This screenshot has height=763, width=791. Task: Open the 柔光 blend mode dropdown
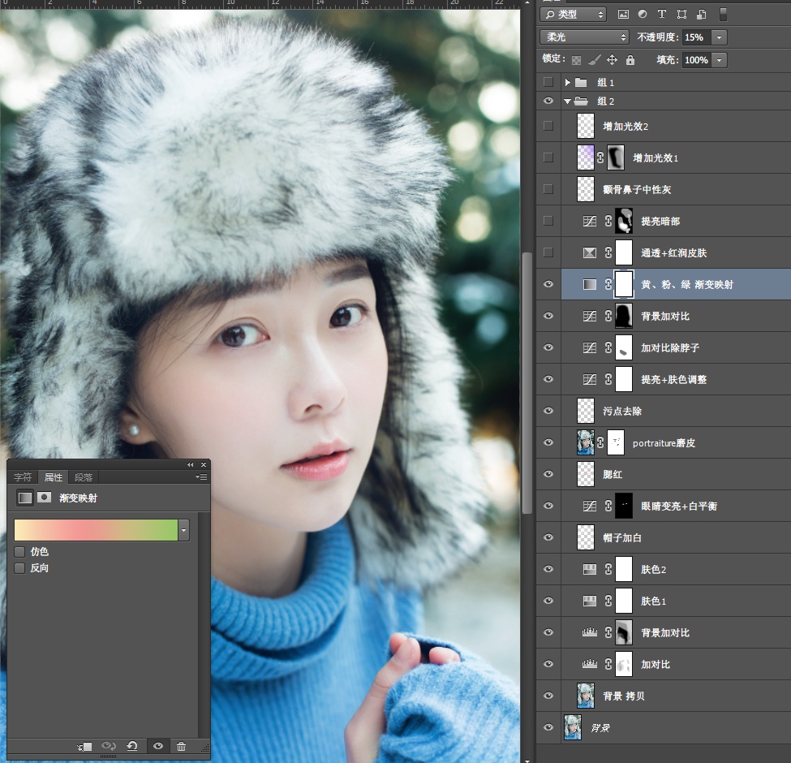(x=584, y=37)
